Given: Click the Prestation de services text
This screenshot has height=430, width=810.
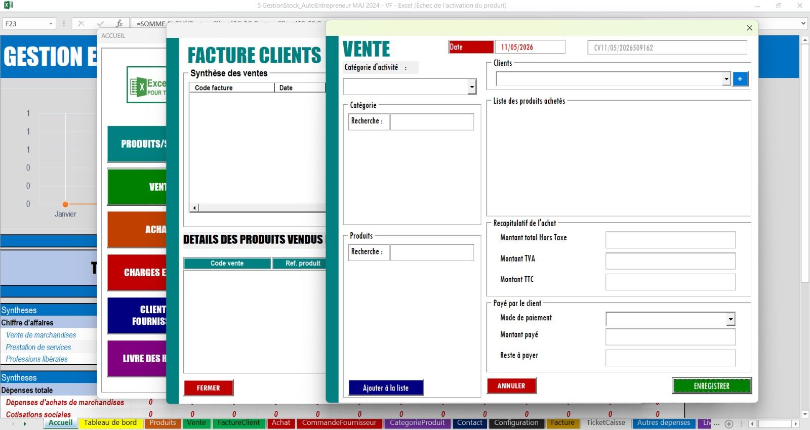Looking at the screenshot, I should tap(38, 347).
